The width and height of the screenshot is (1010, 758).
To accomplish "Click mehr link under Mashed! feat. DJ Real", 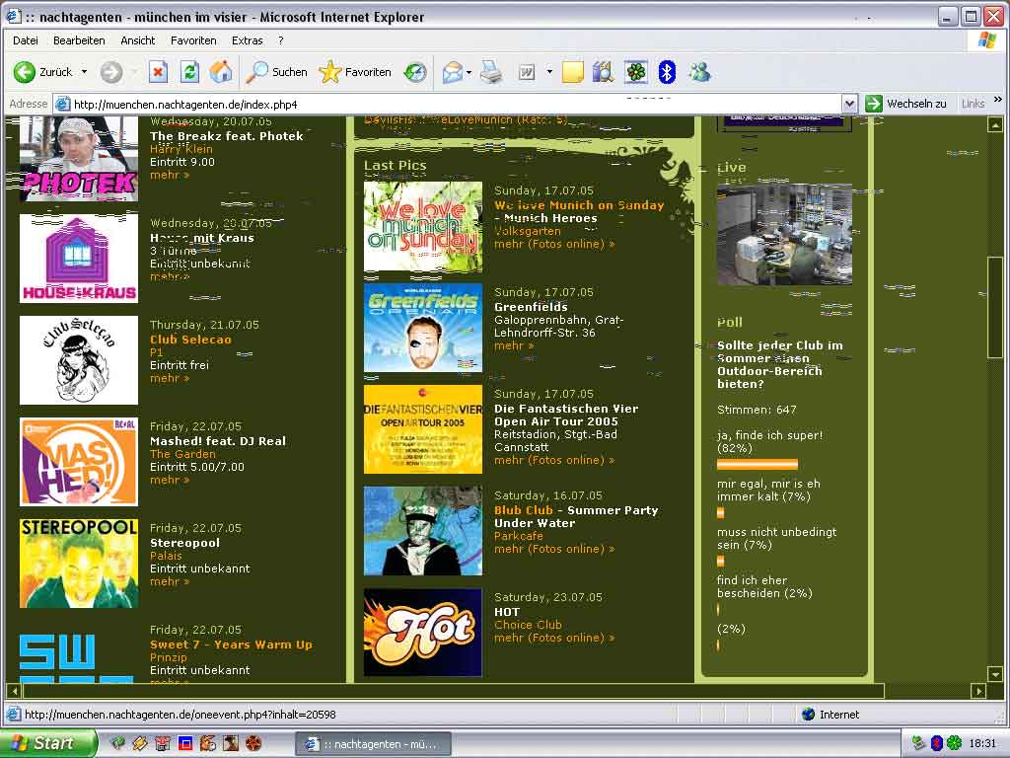I will click(170, 481).
